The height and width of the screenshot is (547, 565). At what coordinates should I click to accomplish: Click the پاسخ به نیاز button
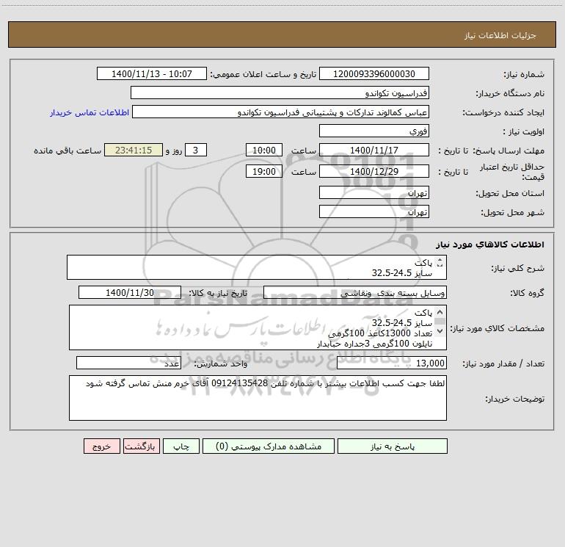click(x=393, y=446)
